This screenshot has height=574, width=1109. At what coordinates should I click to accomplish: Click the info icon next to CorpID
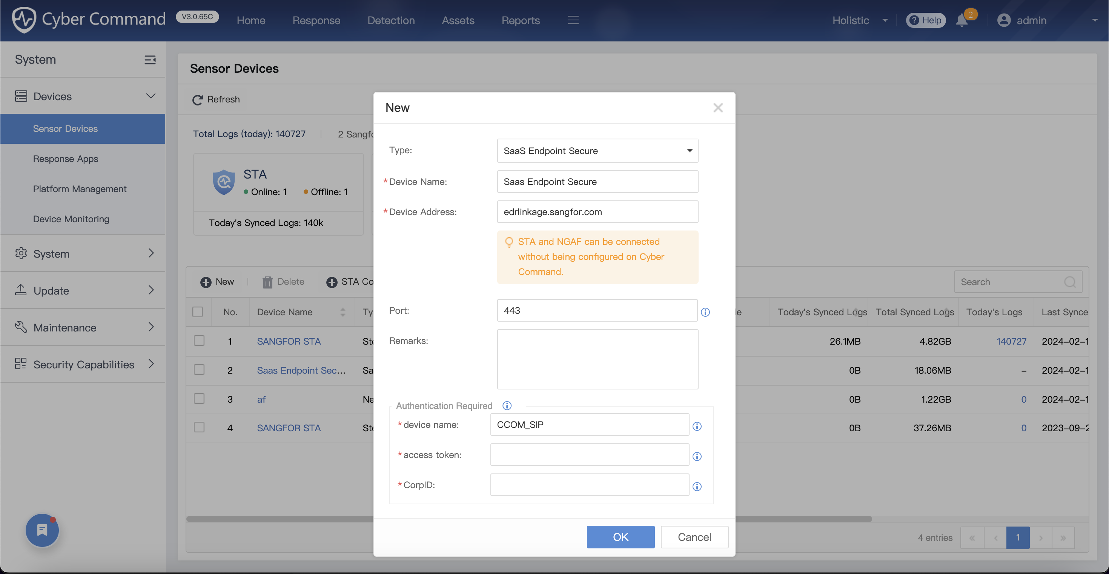pyautogui.click(x=697, y=486)
